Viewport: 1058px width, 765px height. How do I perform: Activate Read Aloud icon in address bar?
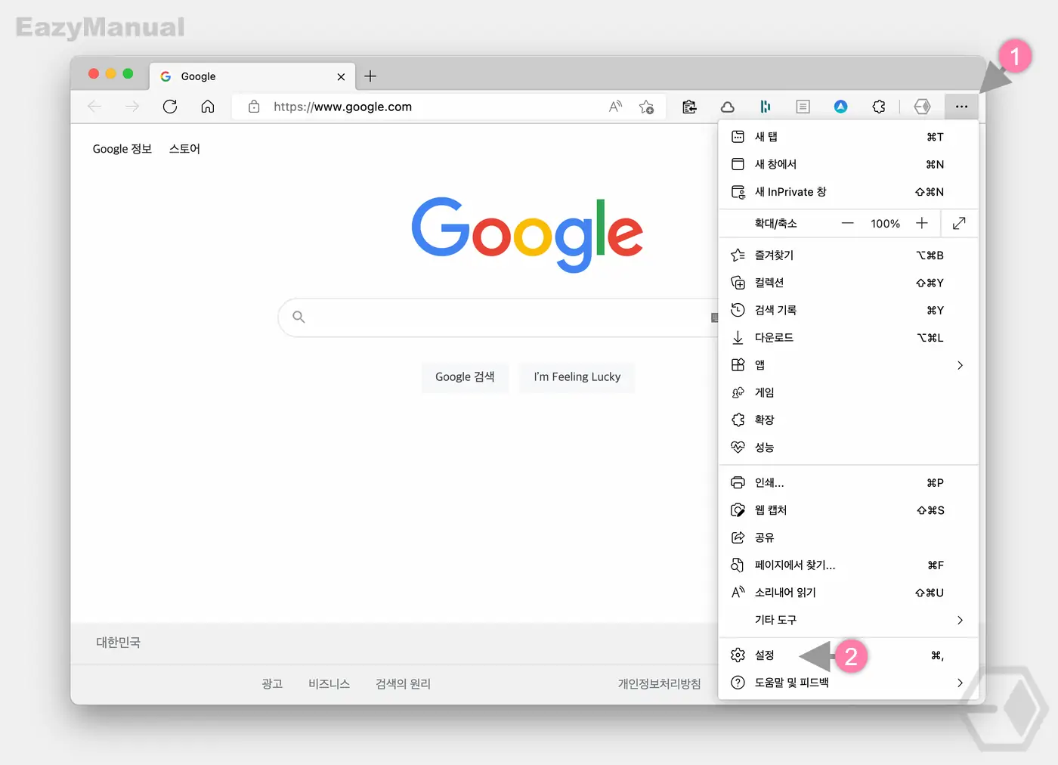coord(616,107)
